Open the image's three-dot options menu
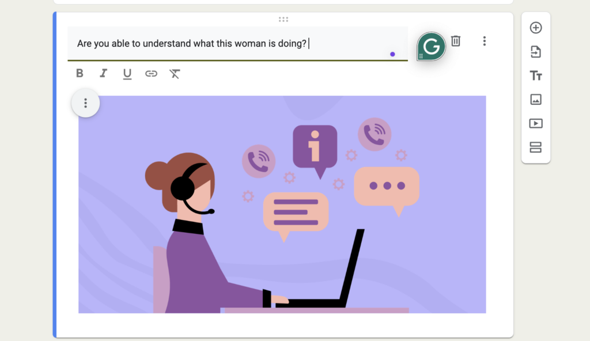 click(85, 103)
